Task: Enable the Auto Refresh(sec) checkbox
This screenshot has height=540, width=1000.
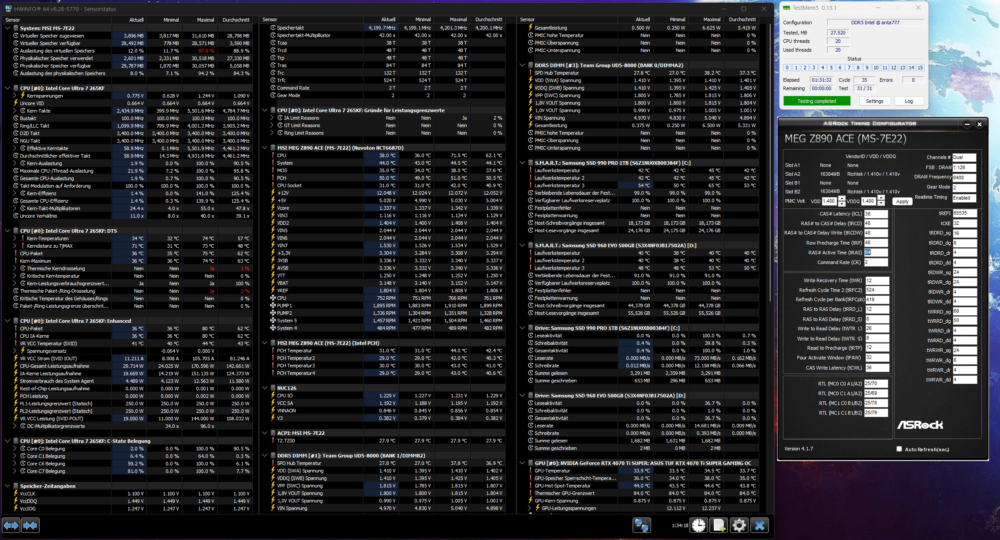Action: 899,449
